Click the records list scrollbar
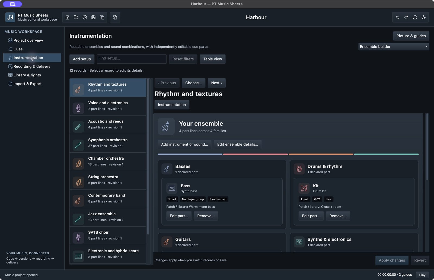This screenshot has height=280, width=434. click(148, 157)
